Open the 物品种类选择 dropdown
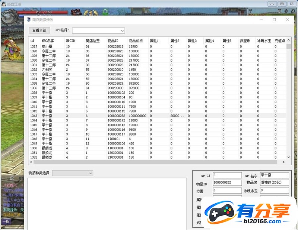298x230 pixels. pyautogui.click(x=73, y=173)
